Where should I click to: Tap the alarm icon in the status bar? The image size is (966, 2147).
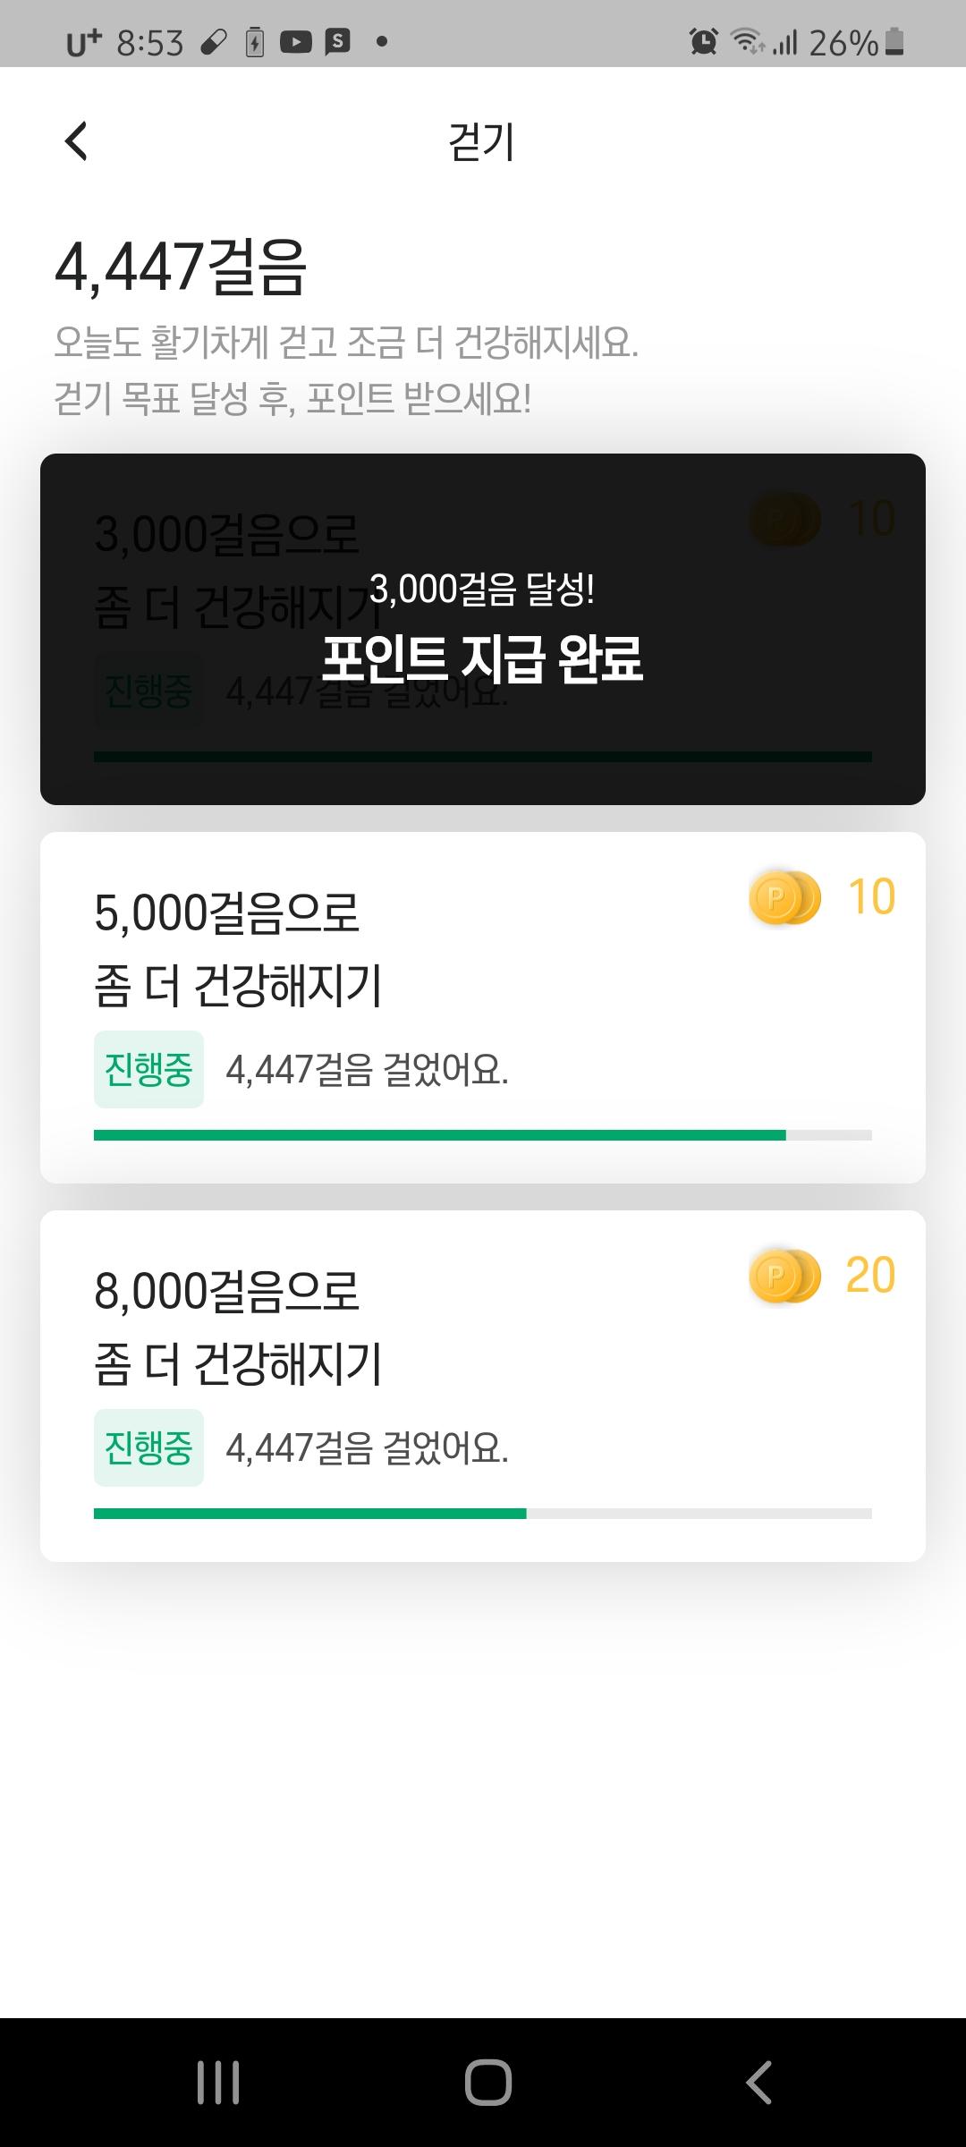pyautogui.click(x=704, y=42)
